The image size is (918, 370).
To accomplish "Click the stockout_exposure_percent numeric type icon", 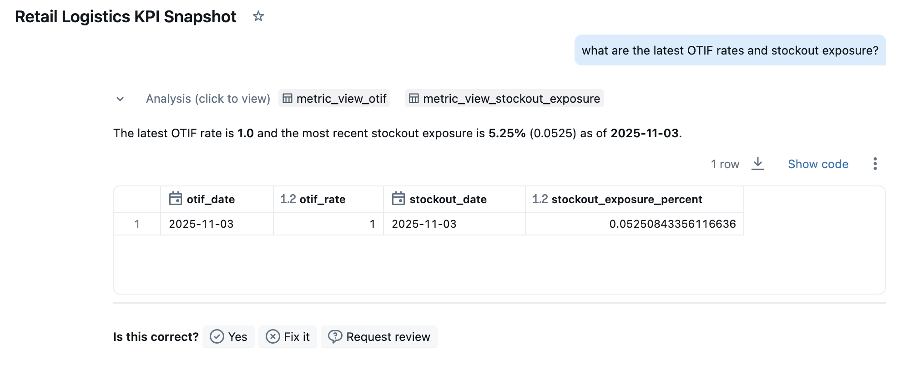I will click(540, 199).
